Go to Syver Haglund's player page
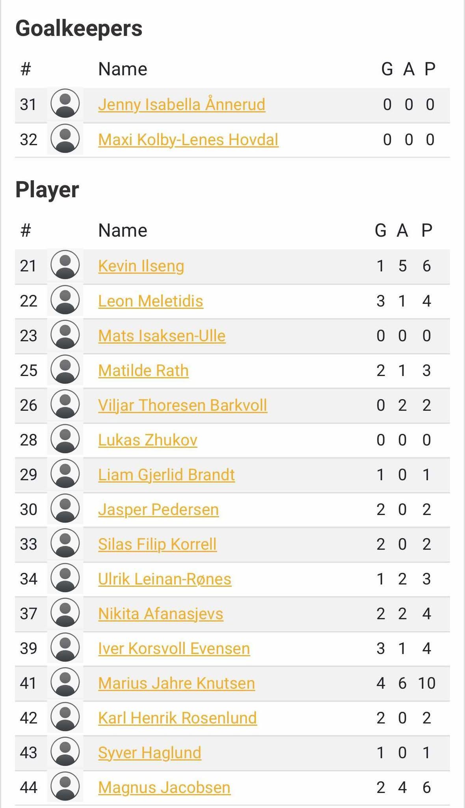465x808 pixels. coord(149,752)
